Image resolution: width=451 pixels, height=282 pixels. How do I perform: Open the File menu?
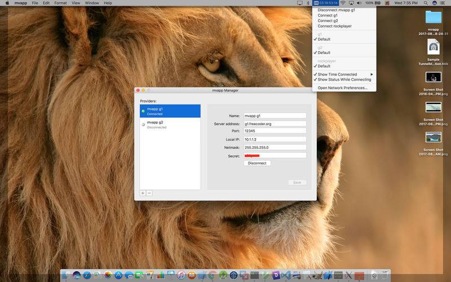pos(35,3)
